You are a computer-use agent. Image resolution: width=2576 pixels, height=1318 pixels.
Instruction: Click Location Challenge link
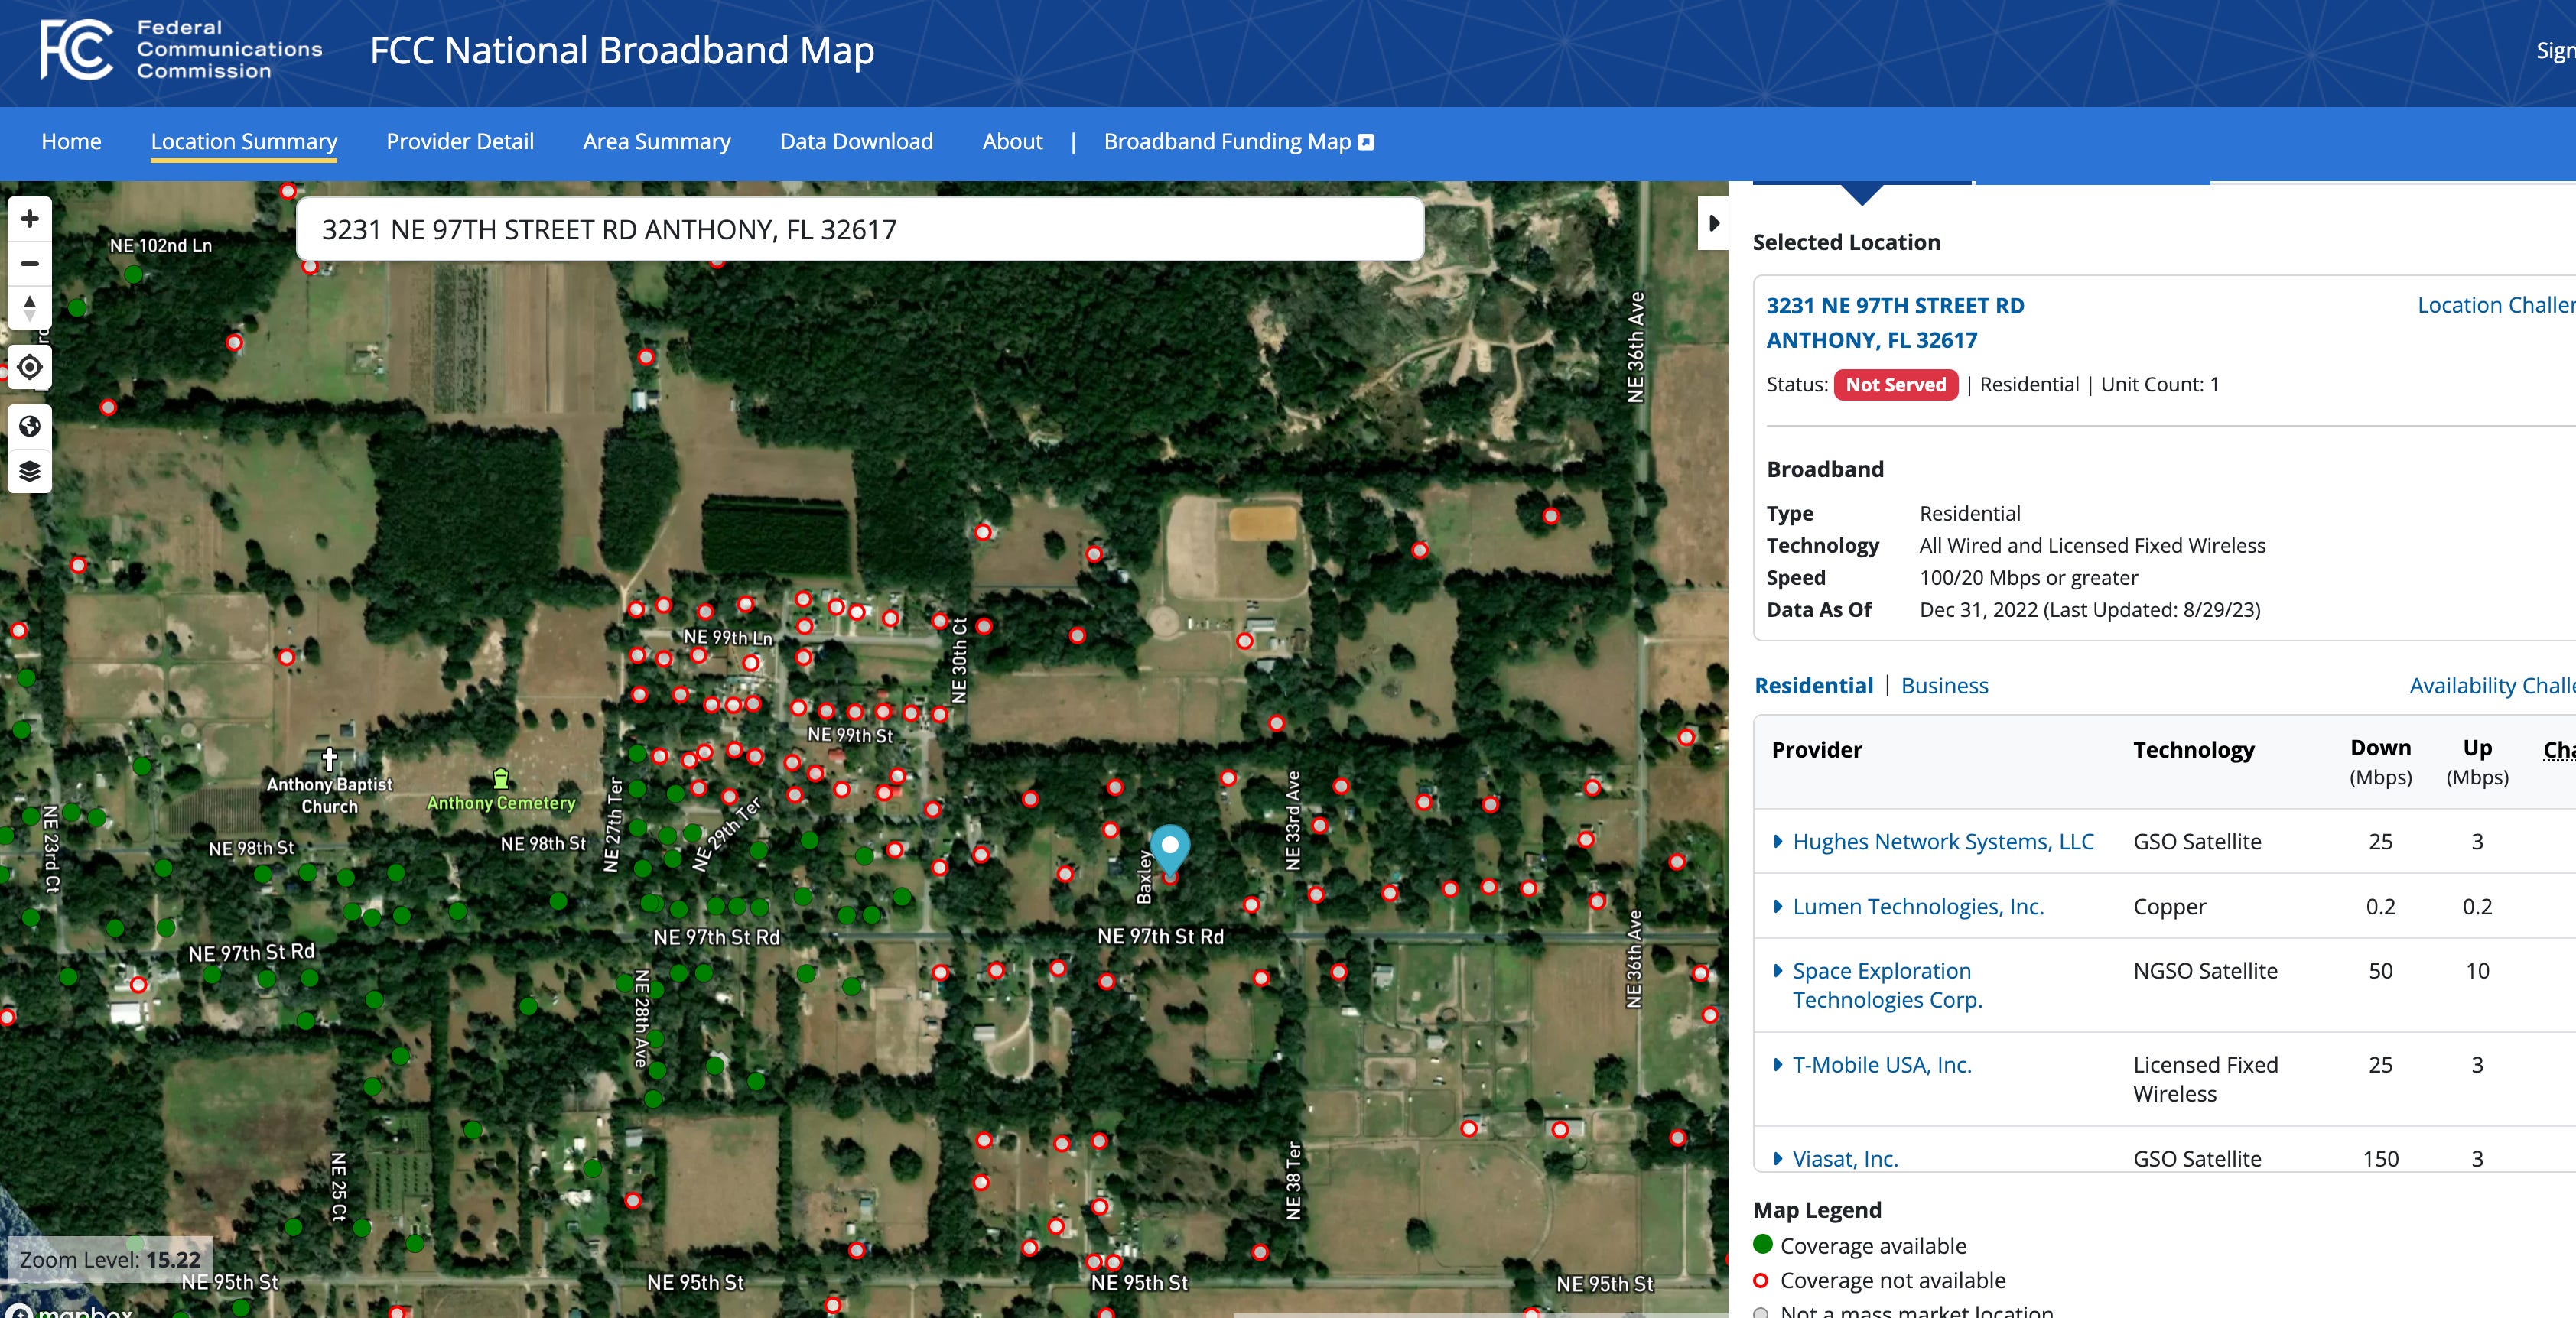[2496, 305]
